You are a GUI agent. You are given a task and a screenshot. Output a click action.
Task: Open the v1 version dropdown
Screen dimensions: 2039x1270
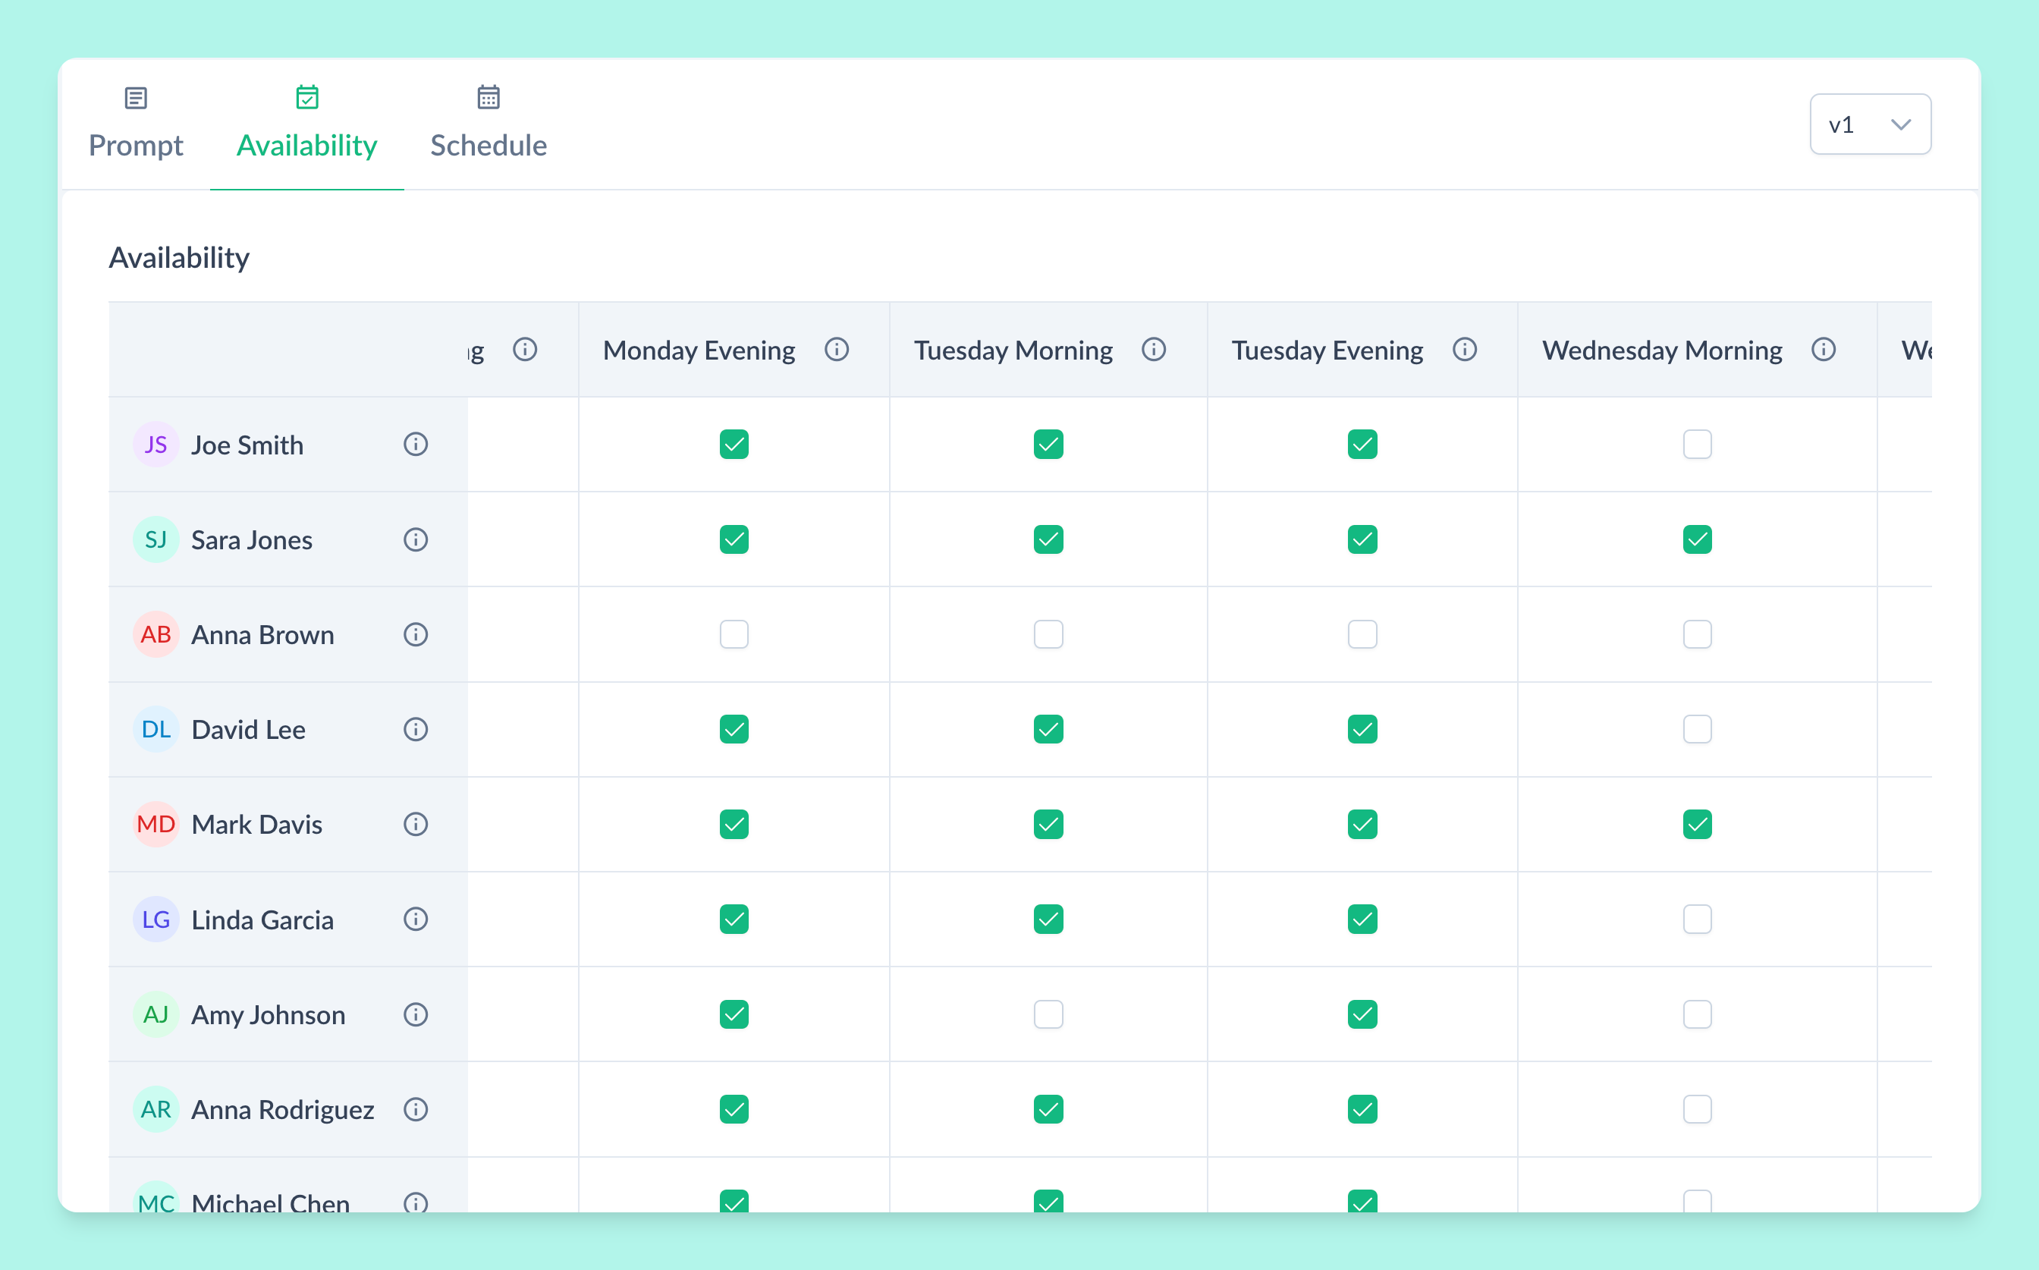click(1869, 124)
